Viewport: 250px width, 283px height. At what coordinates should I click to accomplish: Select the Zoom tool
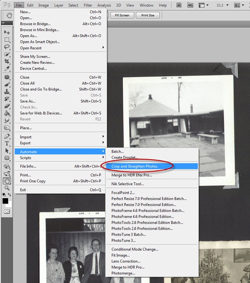pos(7,188)
